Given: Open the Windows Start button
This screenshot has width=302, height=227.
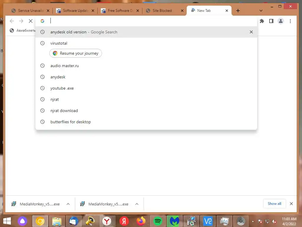Looking at the screenshot, I should [7, 221].
